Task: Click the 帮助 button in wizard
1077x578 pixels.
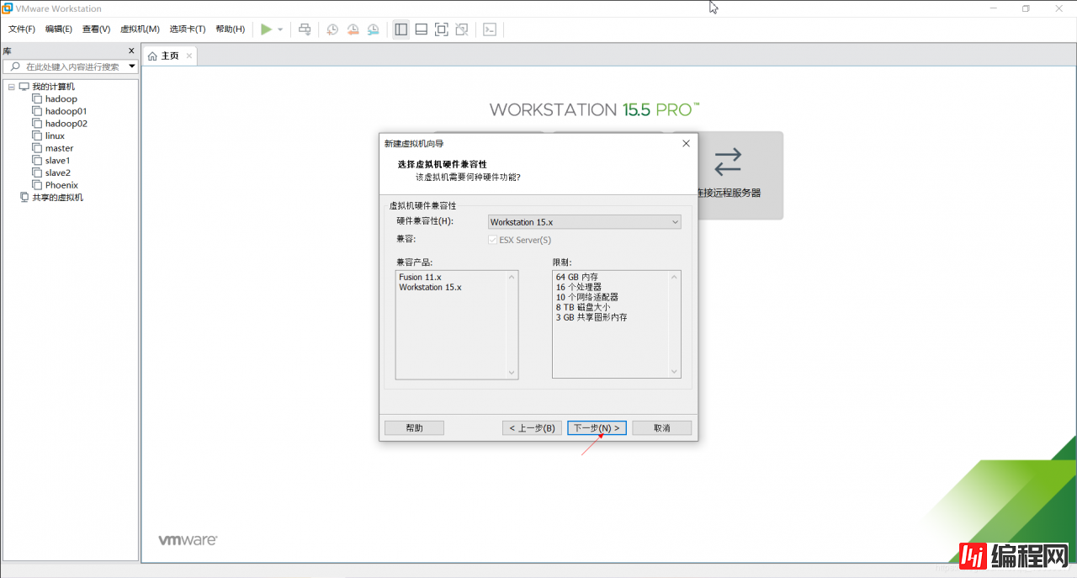Action: [414, 428]
